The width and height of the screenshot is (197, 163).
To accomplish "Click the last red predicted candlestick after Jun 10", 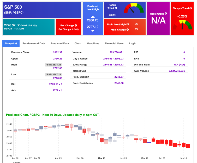I will (188, 146).
